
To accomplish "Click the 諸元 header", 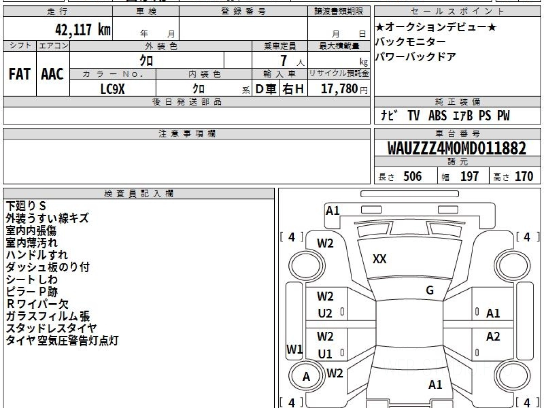I will pos(457,162).
